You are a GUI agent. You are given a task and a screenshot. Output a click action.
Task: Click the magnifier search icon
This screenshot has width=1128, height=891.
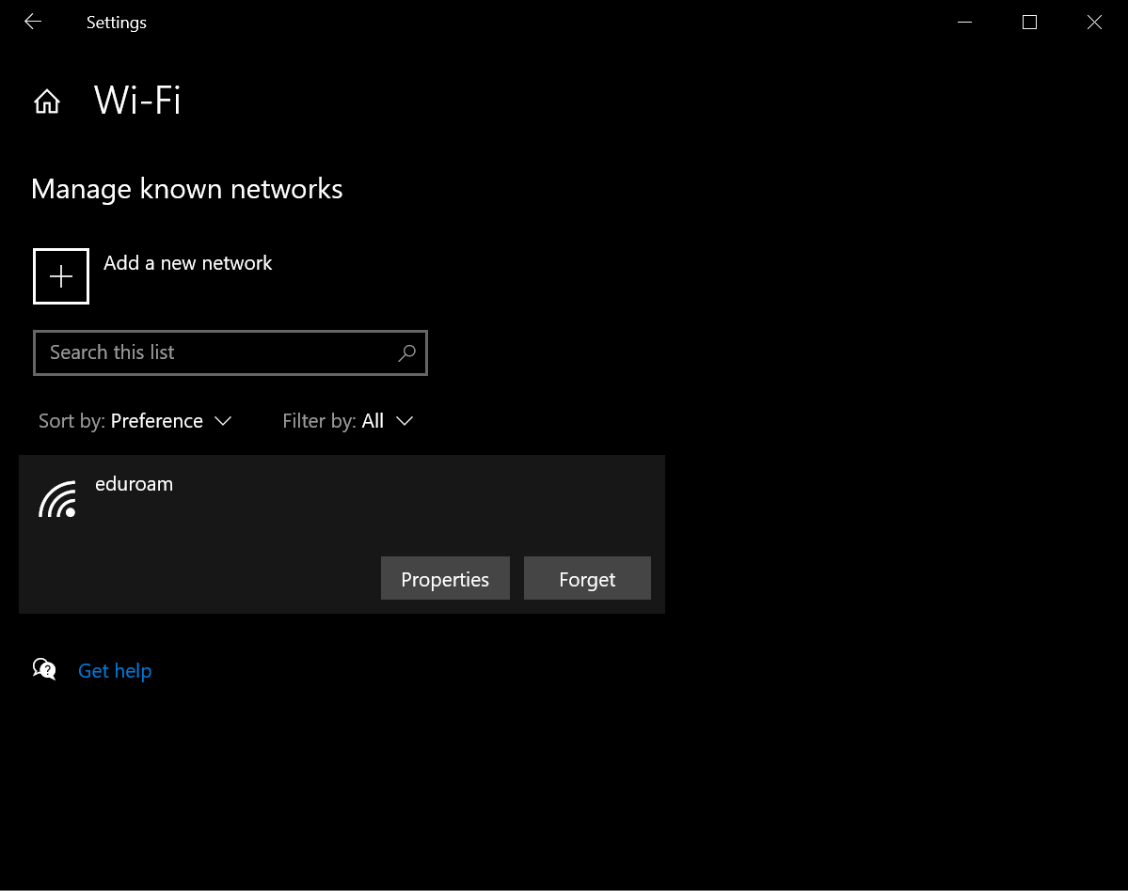click(x=407, y=352)
